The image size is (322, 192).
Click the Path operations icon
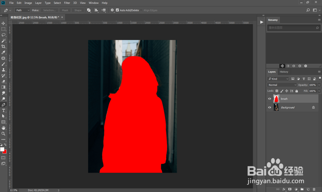(89, 10)
